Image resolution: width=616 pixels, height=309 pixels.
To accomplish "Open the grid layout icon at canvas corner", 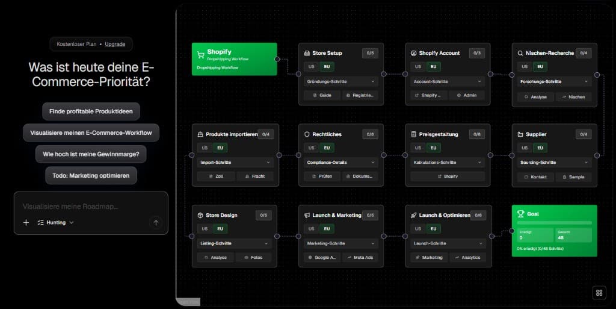I will pyautogui.click(x=599, y=293).
